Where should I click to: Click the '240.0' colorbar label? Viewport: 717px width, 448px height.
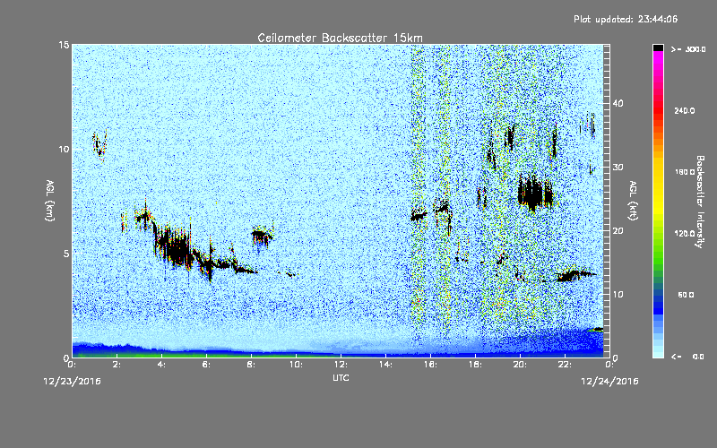[685, 110]
